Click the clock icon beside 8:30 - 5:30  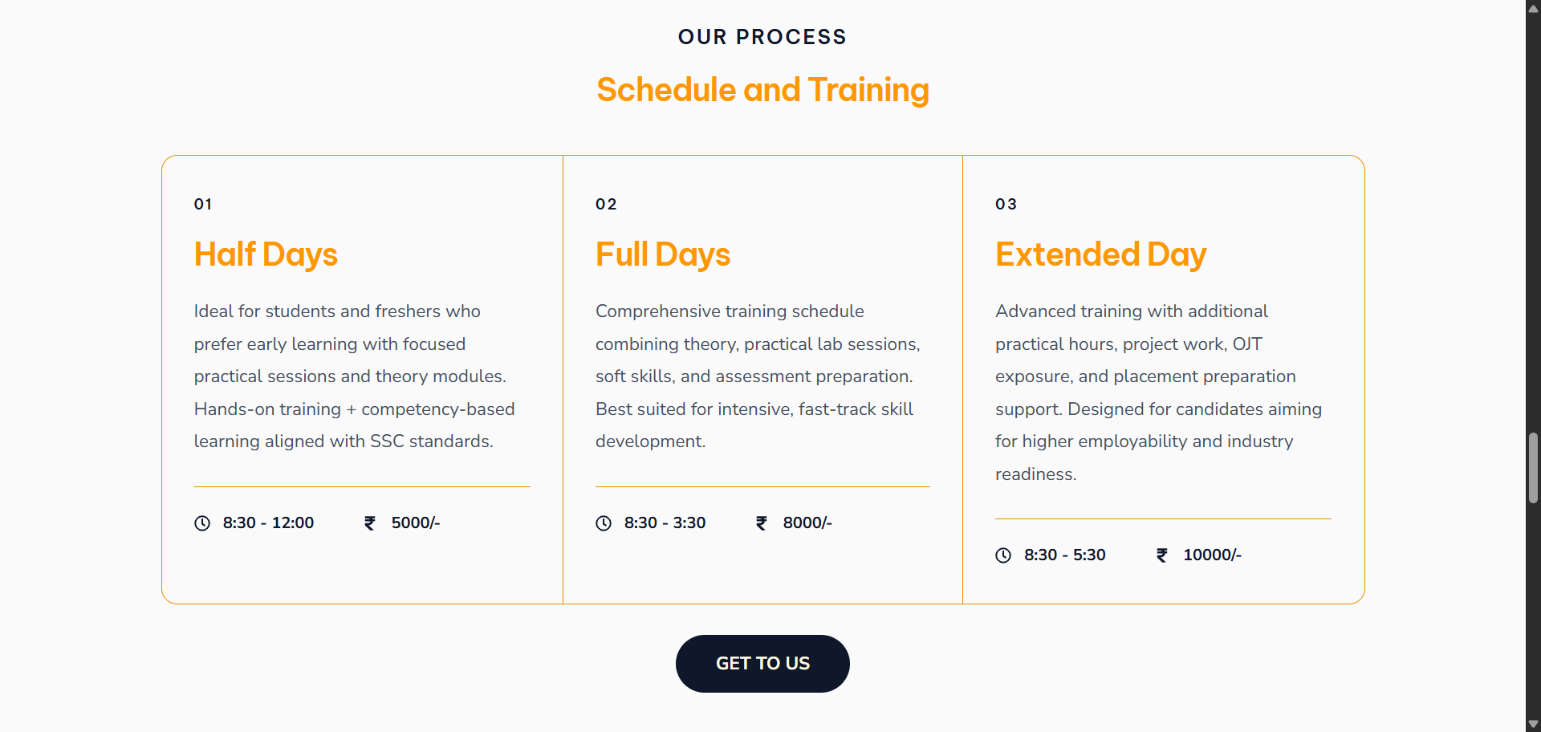(x=1003, y=555)
